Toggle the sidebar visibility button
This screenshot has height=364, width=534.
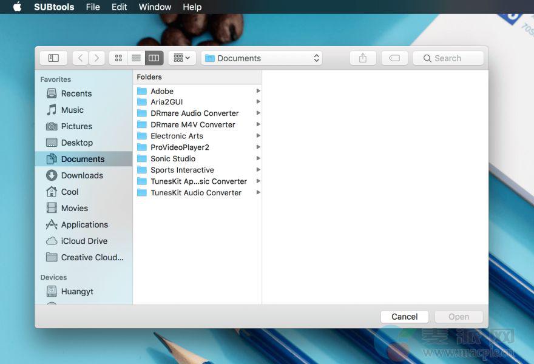(53, 58)
